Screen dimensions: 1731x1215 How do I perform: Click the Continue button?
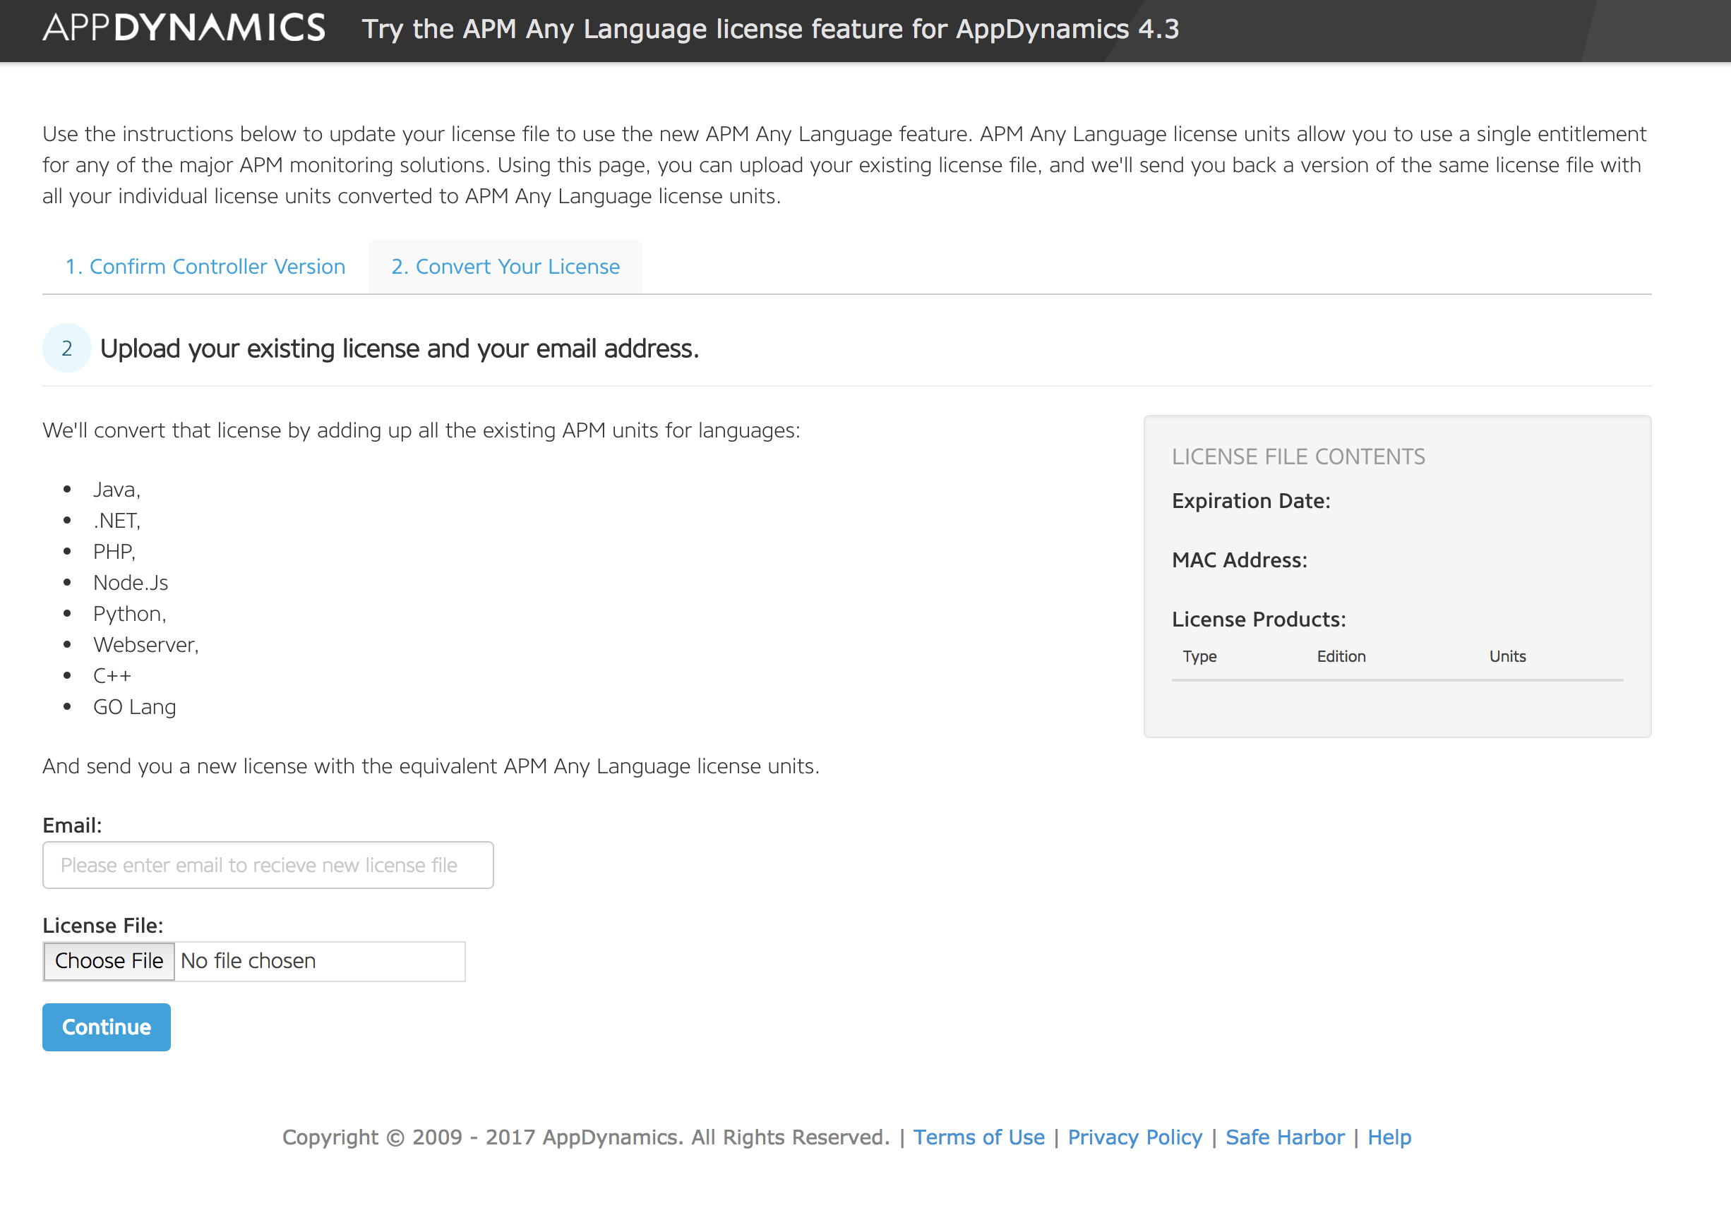pos(107,1027)
